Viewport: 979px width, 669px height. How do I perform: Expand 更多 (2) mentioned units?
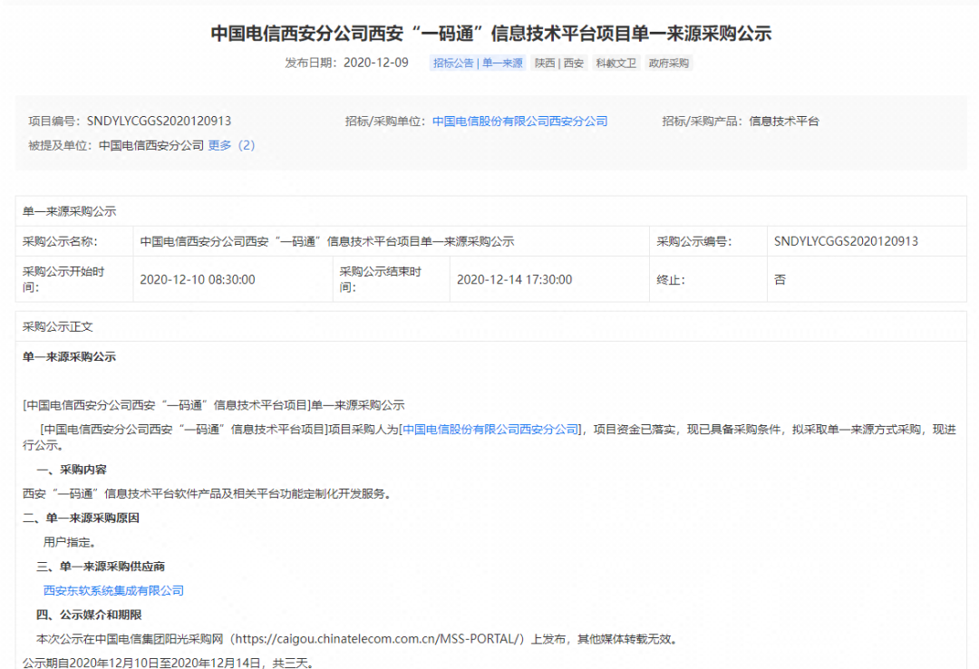point(231,145)
